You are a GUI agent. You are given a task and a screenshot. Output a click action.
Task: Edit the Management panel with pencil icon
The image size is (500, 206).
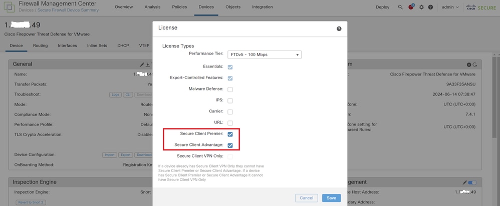pyautogui.click(x=465, y=182)
